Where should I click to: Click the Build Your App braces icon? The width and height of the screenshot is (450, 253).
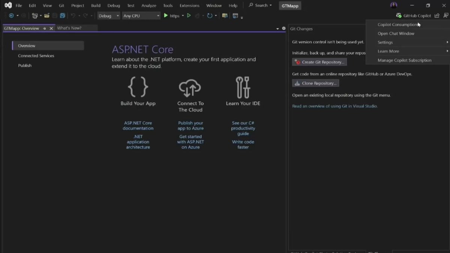pyautogui.click(x=138, y=87)
